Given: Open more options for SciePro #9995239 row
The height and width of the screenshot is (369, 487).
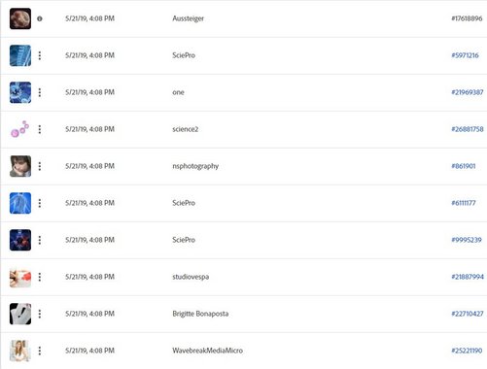Looking at the screenshot, I should coord(40,240).
